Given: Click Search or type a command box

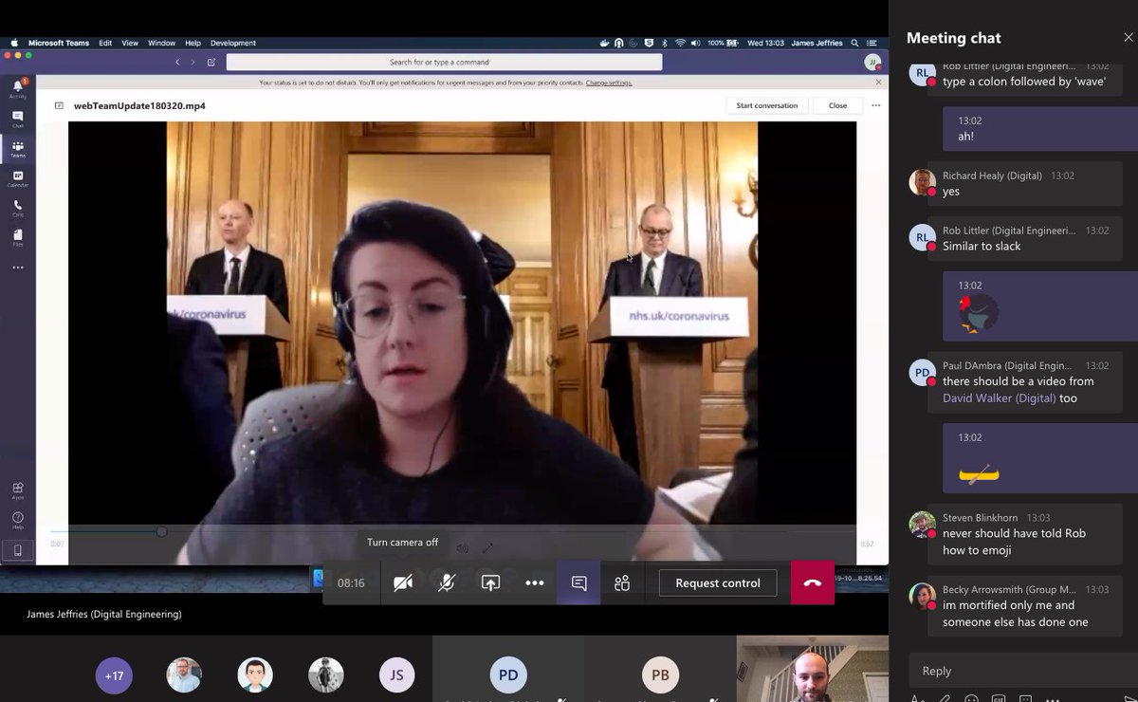Looking at the screenshot, I should 444,62.
